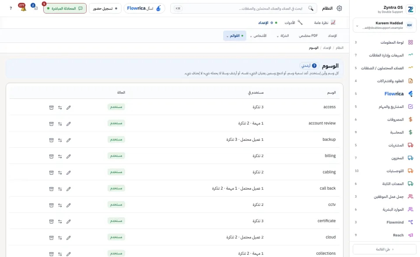Expand the الشركة company dropdown
The width and height of the screenshot is (420, 257).
point(283,35)
